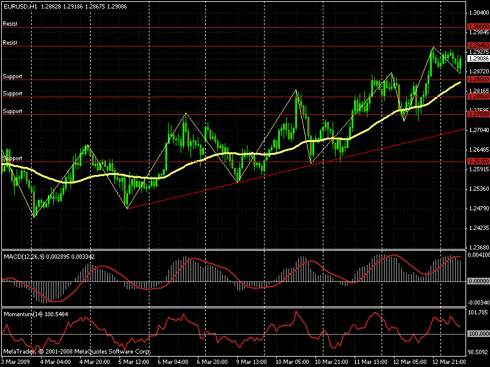This screenshot has width=490, height=367.
Task: Select the Resist label on the 1.2945 line
Action: (10, 43)
